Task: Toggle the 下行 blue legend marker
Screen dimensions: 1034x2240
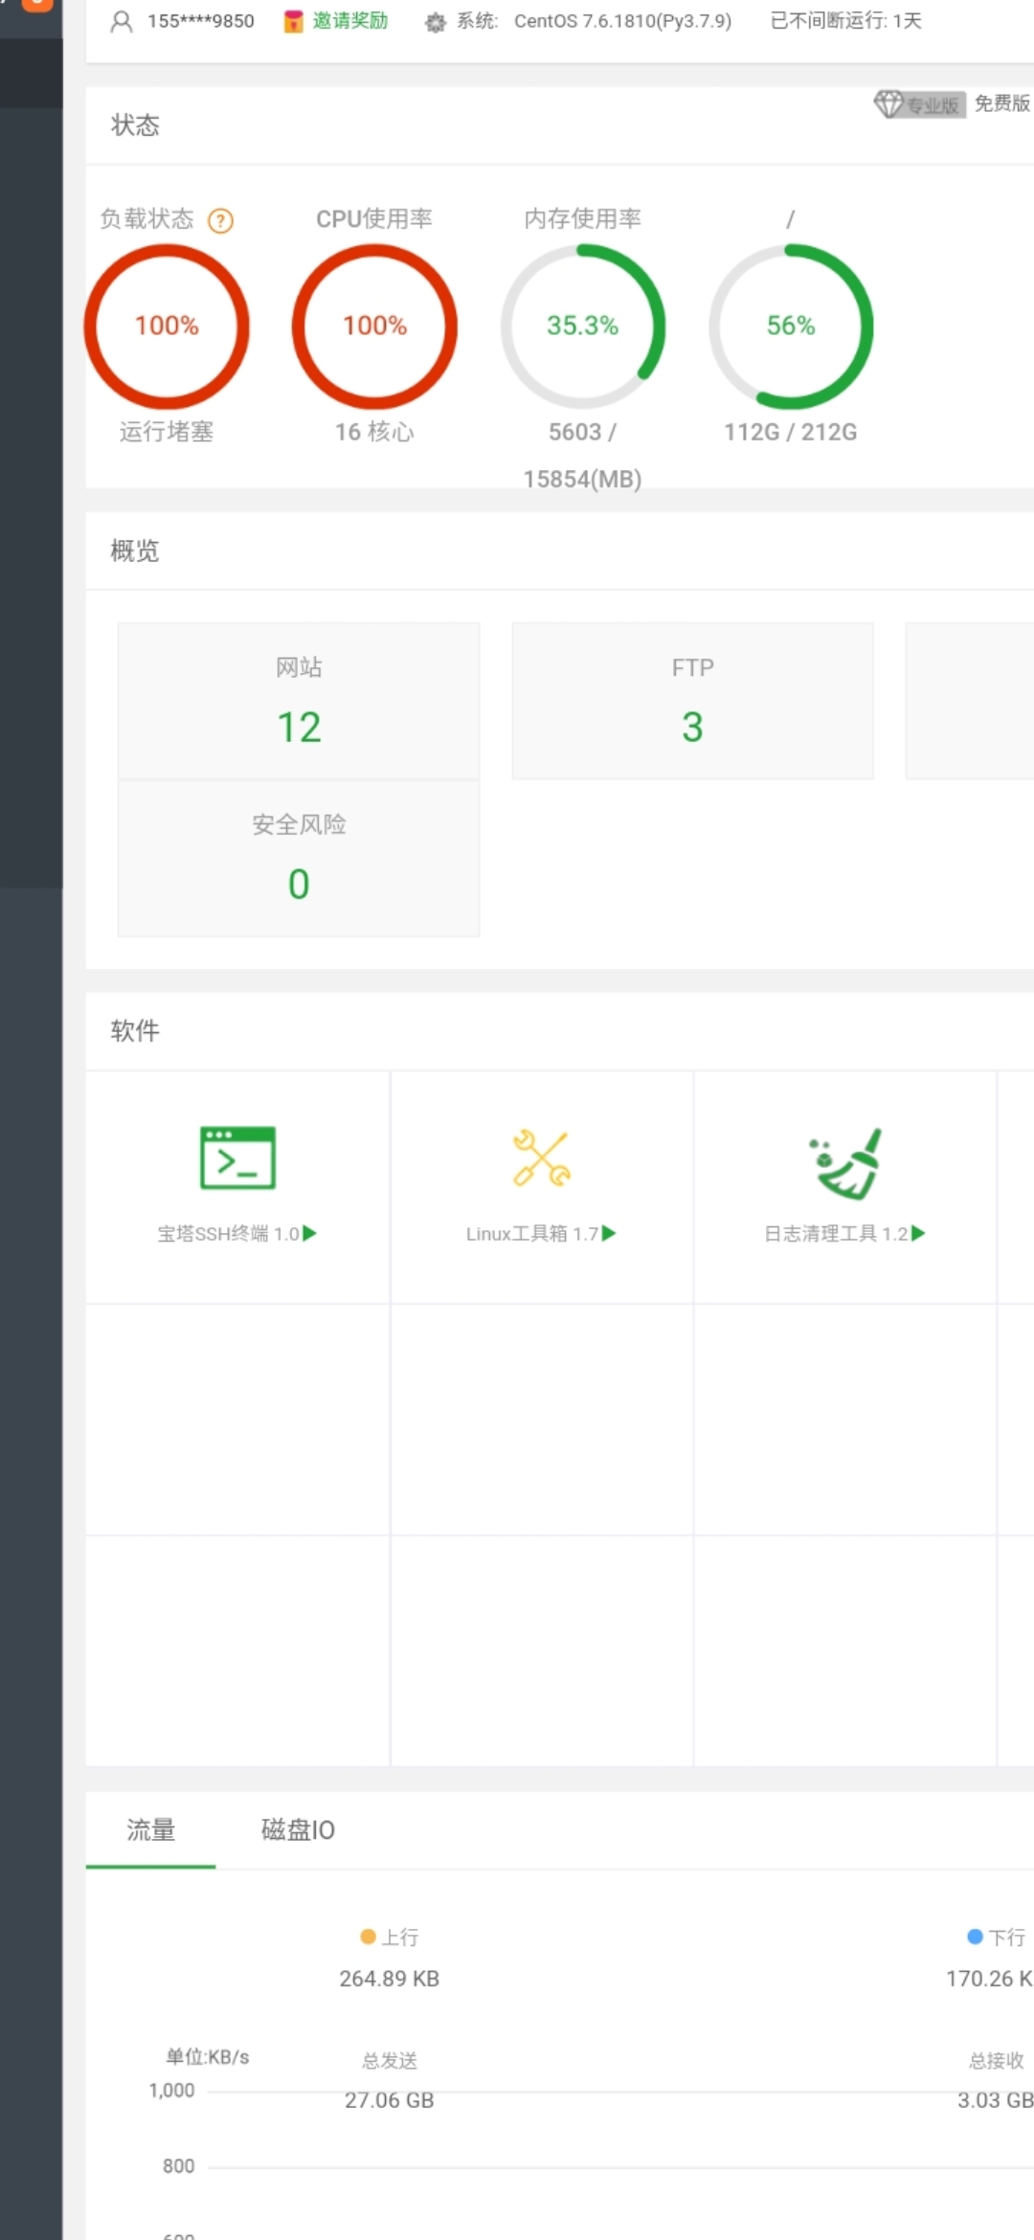Action: [975, 1937]
